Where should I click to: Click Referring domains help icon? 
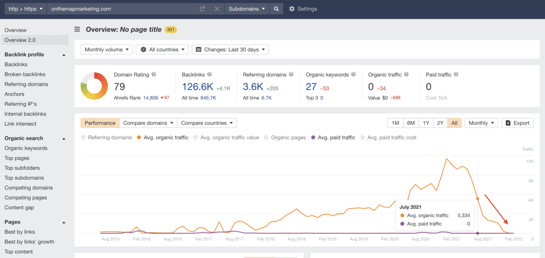click(x=291, y=74)
